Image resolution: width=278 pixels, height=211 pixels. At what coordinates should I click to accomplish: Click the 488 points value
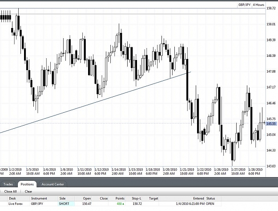click(121, 204)
